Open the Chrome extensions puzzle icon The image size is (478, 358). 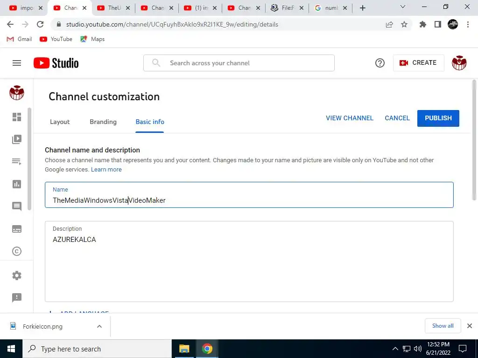pyautogui.click(x=423, y=24)
